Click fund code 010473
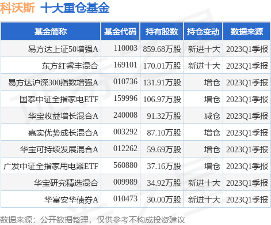 [x=125, y=198]
